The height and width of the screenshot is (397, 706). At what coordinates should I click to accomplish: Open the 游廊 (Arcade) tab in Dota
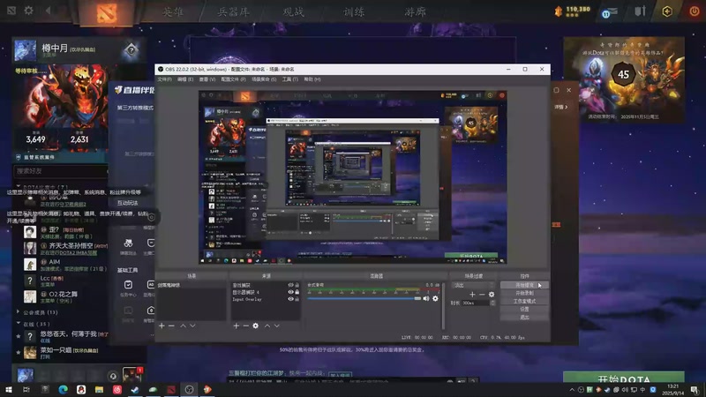point(415,11)
